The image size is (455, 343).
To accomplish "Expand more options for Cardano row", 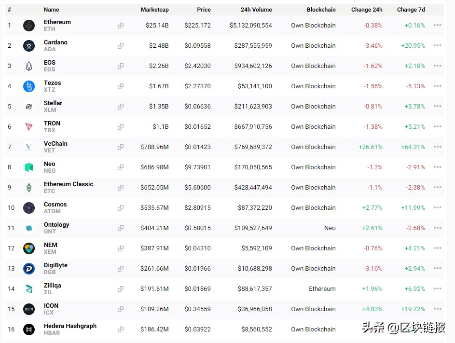I will click(x=438, y=45).
